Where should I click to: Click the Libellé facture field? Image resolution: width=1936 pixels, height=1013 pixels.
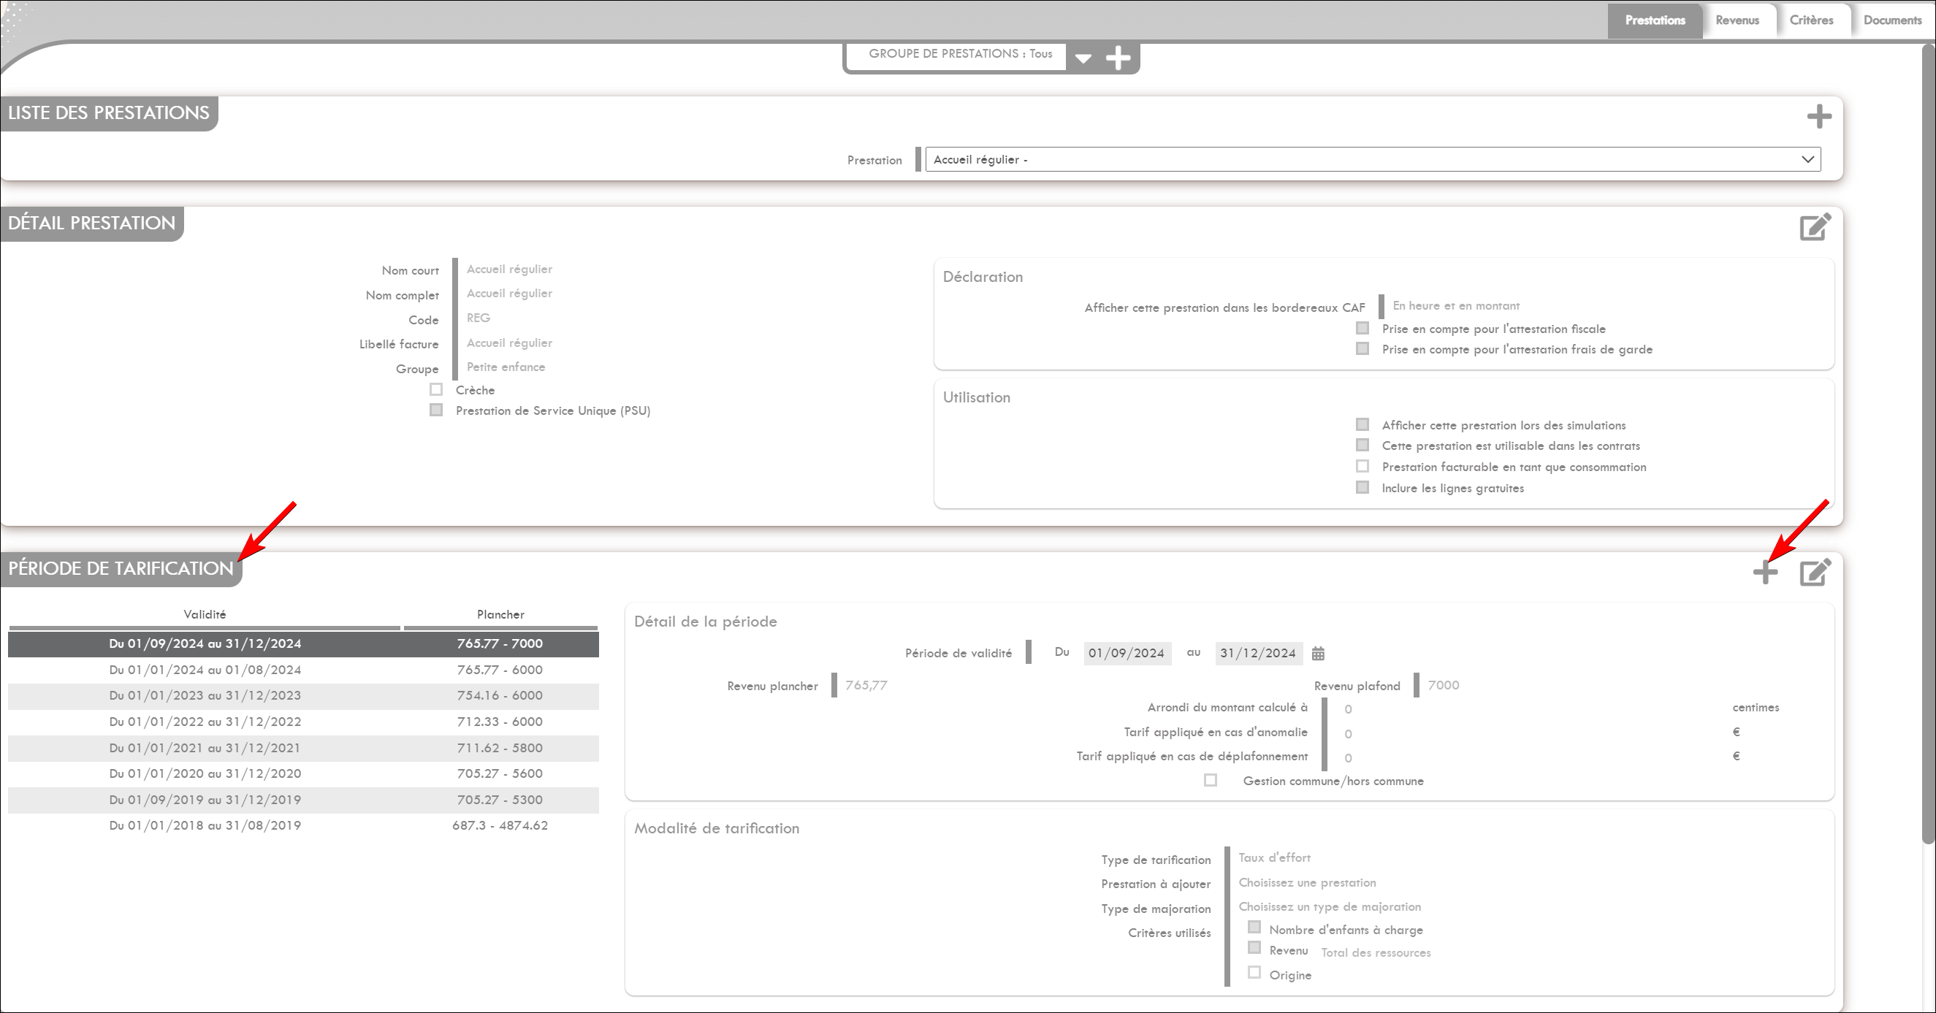[x=509, y=343]
